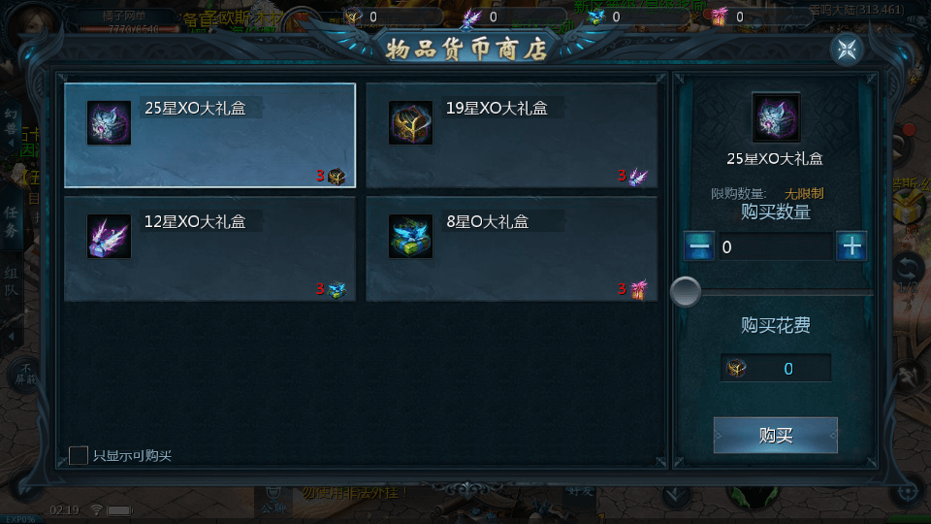Click the purchase quantity input field
Image resolution: width=931 pixels, height=524 pixels.
click(x=776, y=246)
